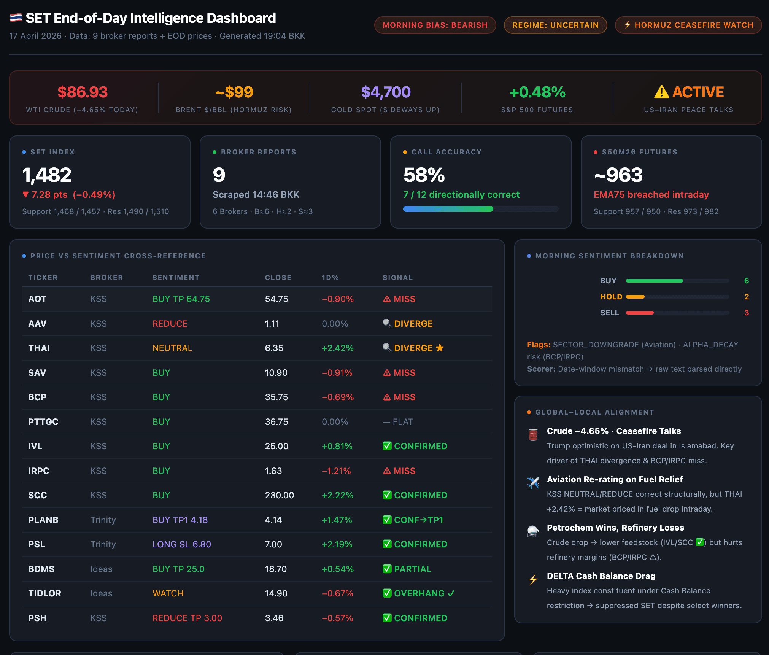The image size is (769, 655).
Task: Click the $86.93 WTI crude value
Action: pyautogui.click(x=83, y=92)
